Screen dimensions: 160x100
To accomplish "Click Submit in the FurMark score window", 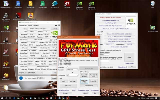I will coord(129,57).
